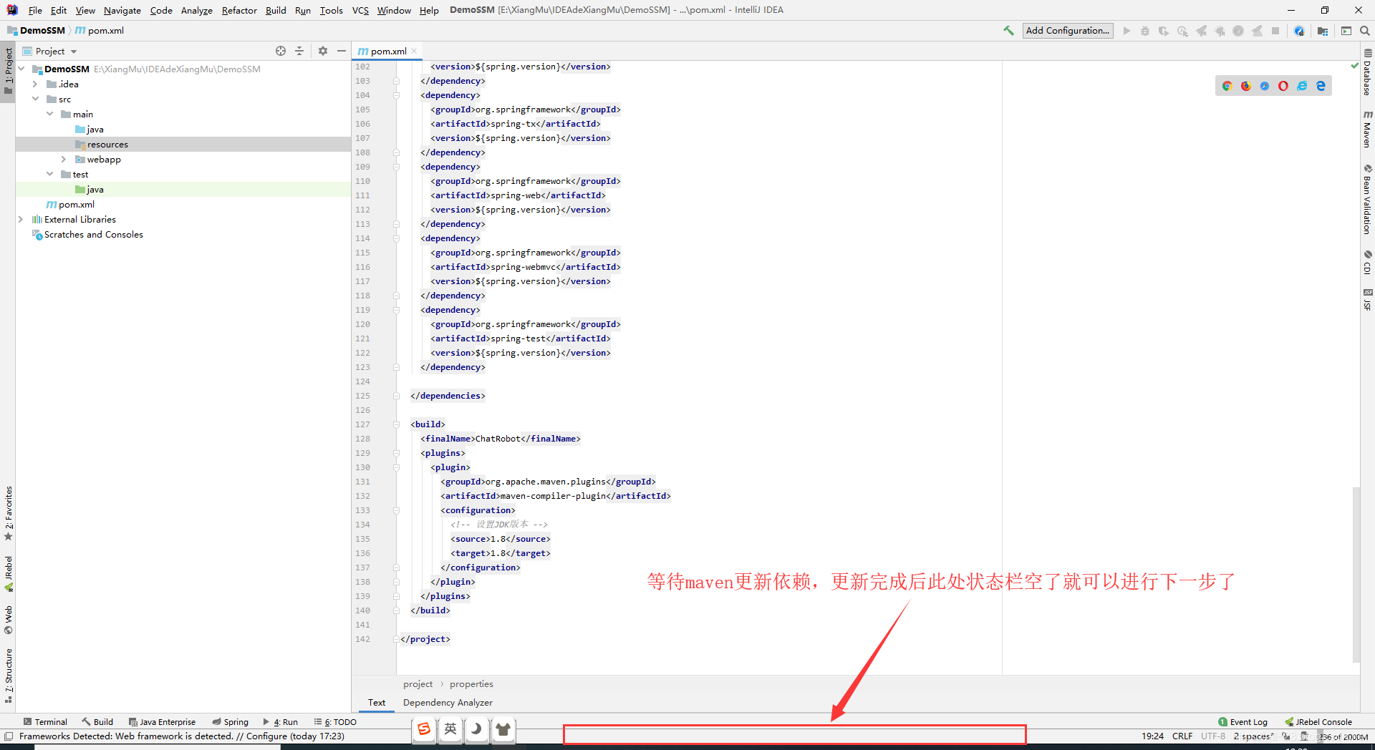Click the Profiler clock-cursor icon
Viewport: 1375px width, 750px height.
[1182, 31]
